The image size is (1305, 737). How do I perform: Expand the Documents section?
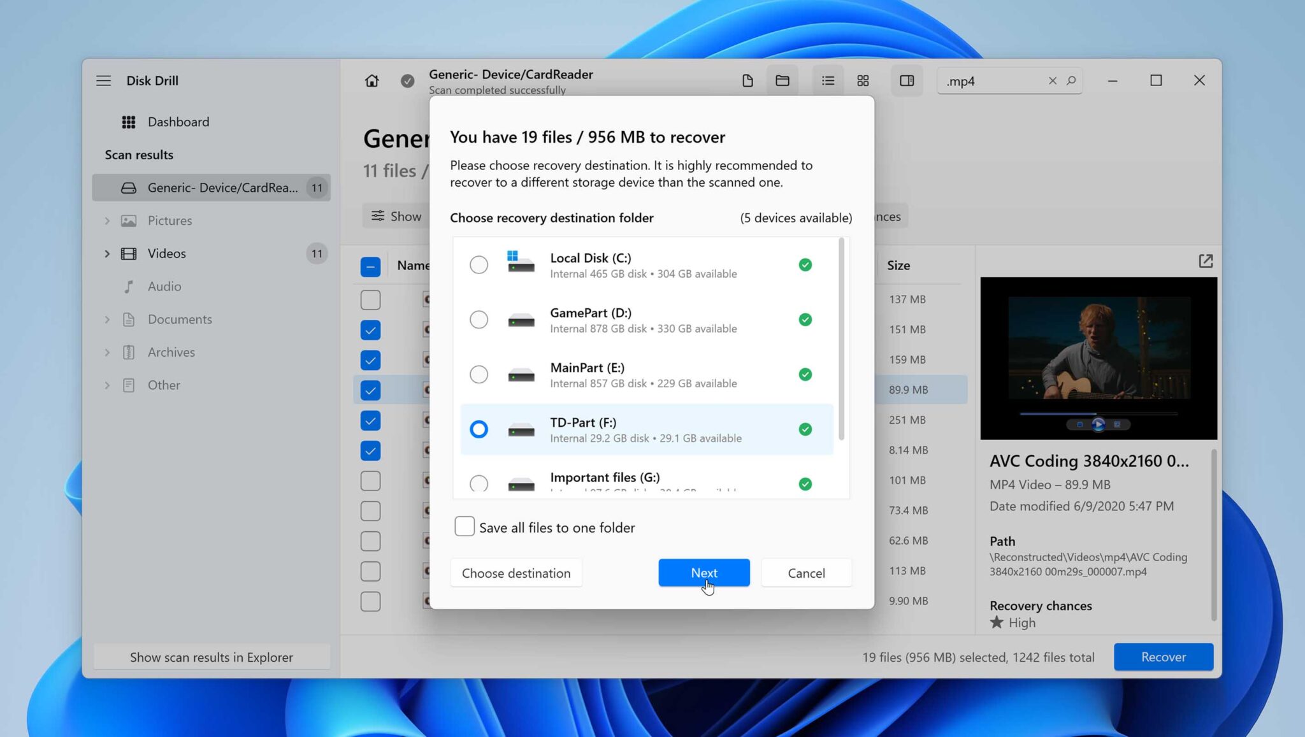click(x=107, y=319)
